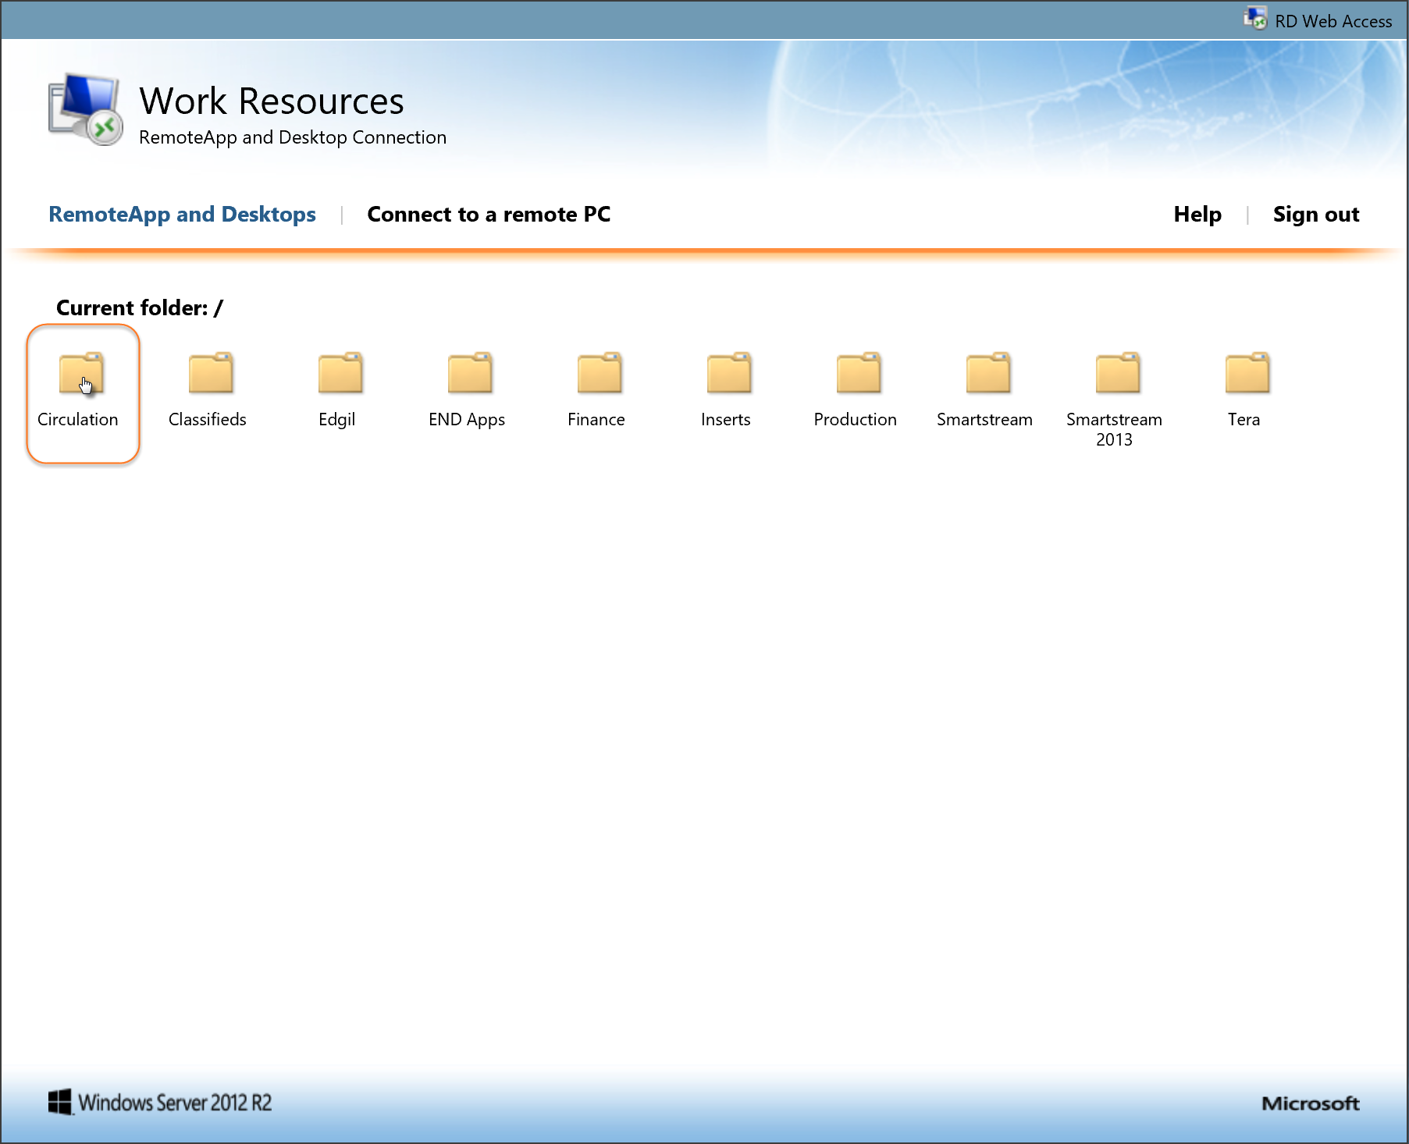
Task: Open the Classifieds folder icon
Action: (211, 373)
